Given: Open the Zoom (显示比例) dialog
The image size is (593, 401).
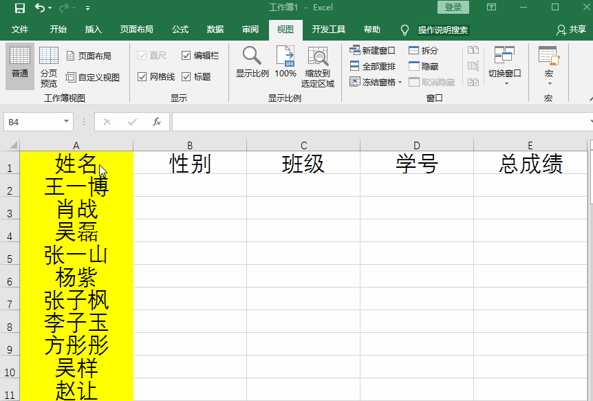Looking at the screenshot, I should click(x=252, y=62).
